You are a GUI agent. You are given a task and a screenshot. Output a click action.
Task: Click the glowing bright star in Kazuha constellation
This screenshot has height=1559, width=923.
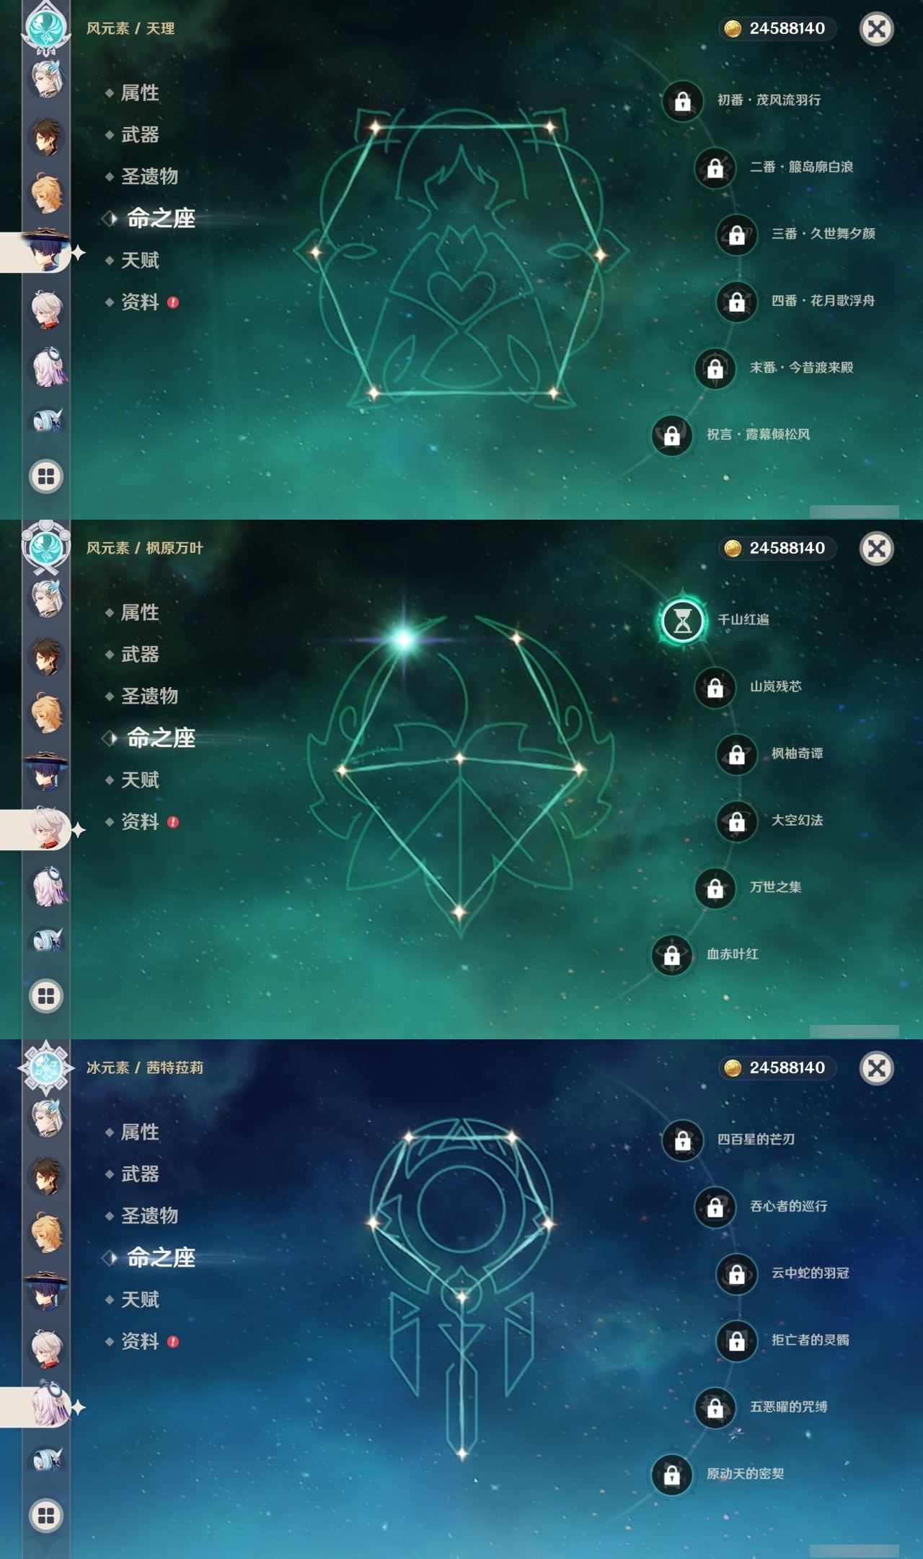tap(404, 639)
